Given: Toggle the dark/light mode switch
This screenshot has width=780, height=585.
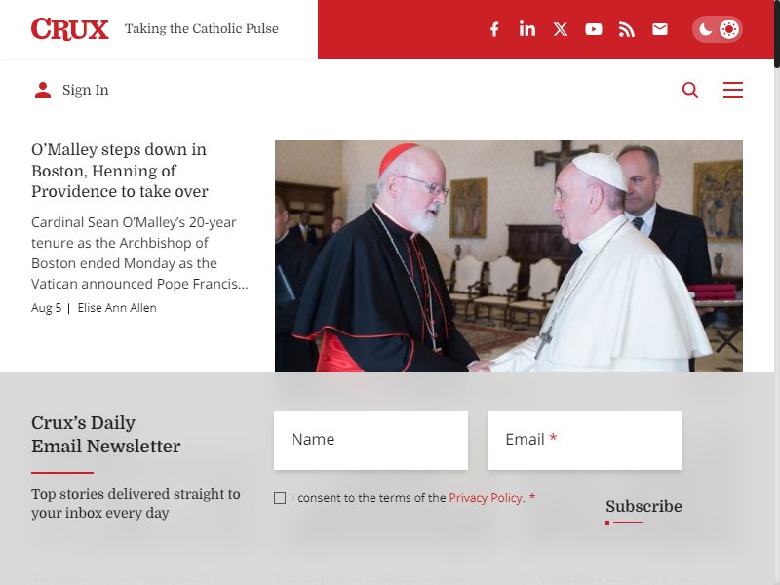Looking at the screenshot, I should (718, 29).
